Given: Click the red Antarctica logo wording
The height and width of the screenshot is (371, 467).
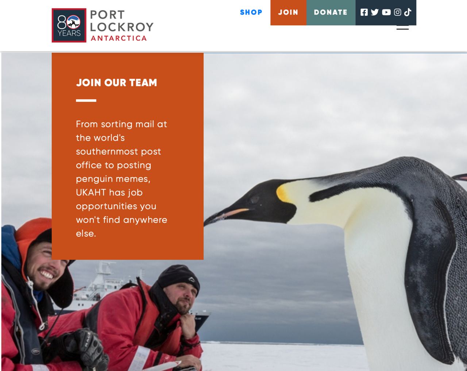Looking at the screenshot, I should (x=119, y=38).
